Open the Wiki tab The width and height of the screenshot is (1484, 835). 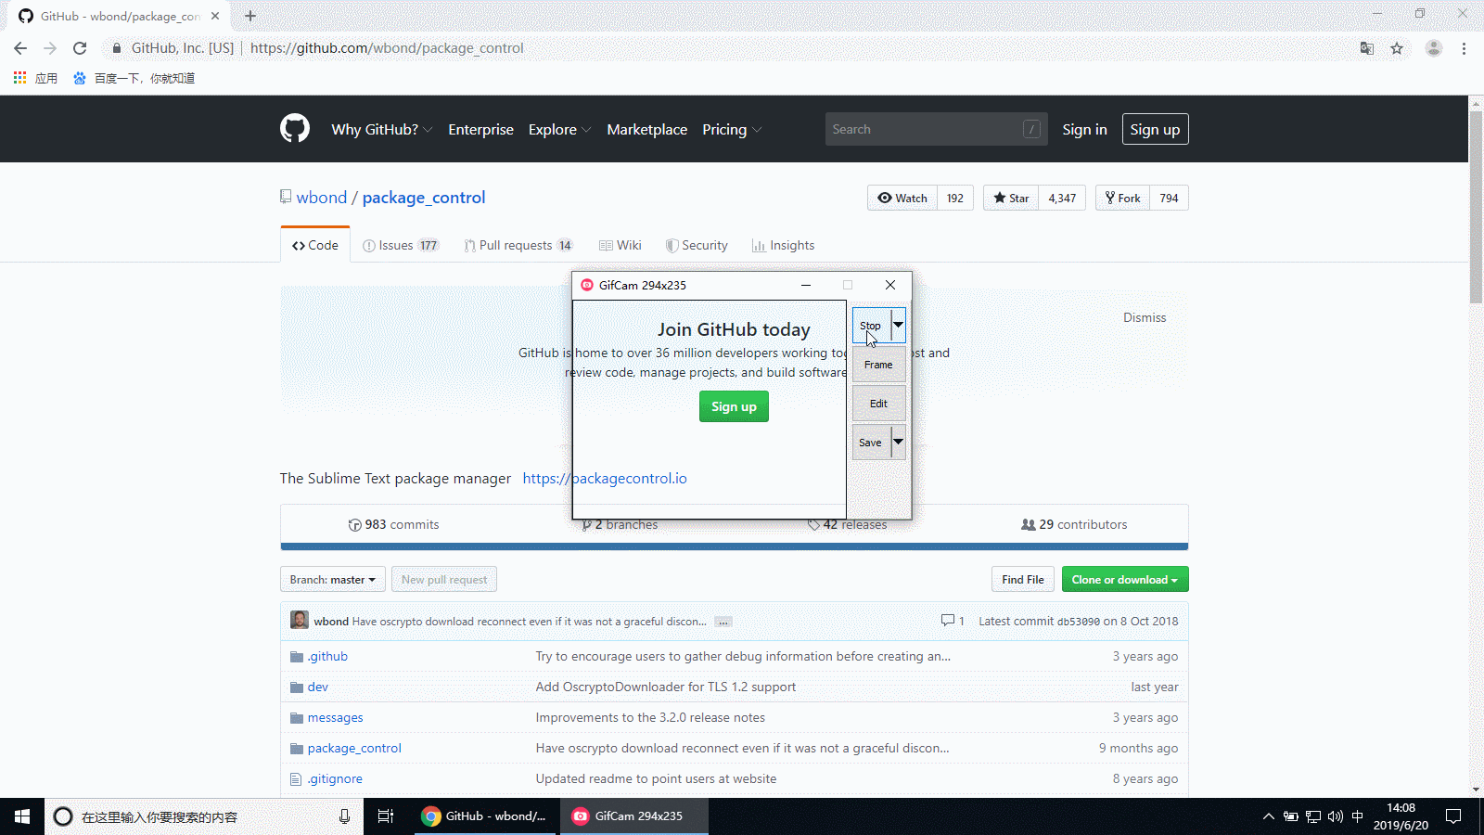[x=620, y=245]
